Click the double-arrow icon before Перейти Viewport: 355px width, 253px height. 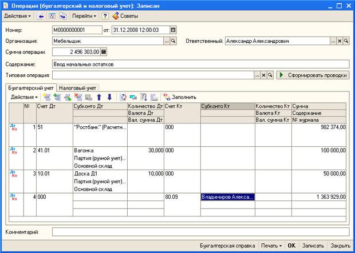pyautogui.click(x=63, y=16)
